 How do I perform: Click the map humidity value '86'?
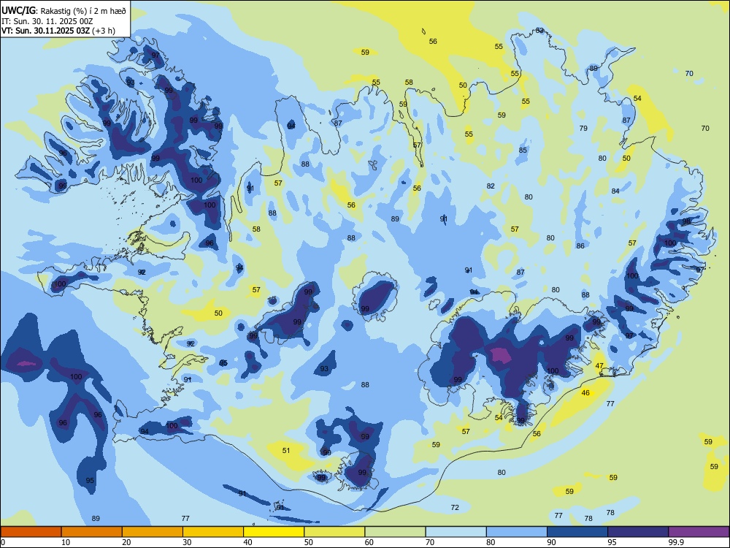[x=580, y=246]
